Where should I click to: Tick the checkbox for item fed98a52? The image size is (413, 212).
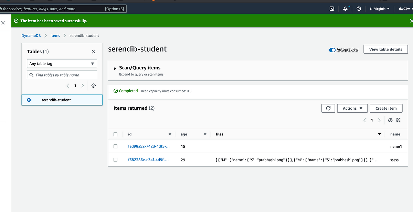pos(116,146)
